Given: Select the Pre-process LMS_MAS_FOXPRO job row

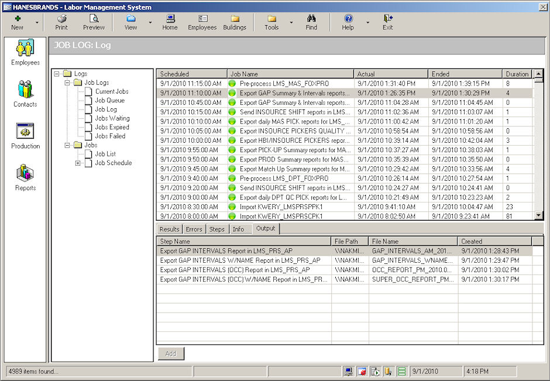Looking at the screenshot, I should tap(284, 84).
